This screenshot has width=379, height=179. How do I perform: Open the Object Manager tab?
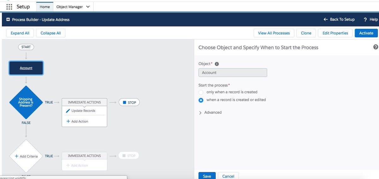[x=69, y=7]
